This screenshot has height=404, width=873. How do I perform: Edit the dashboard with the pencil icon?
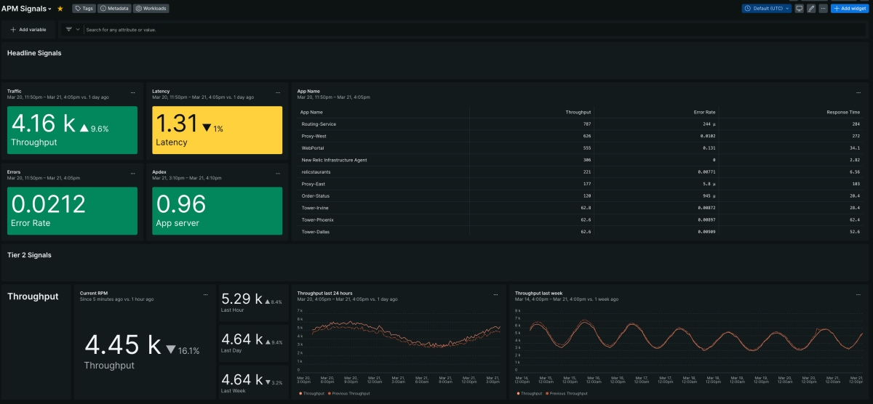coord(811,9)
